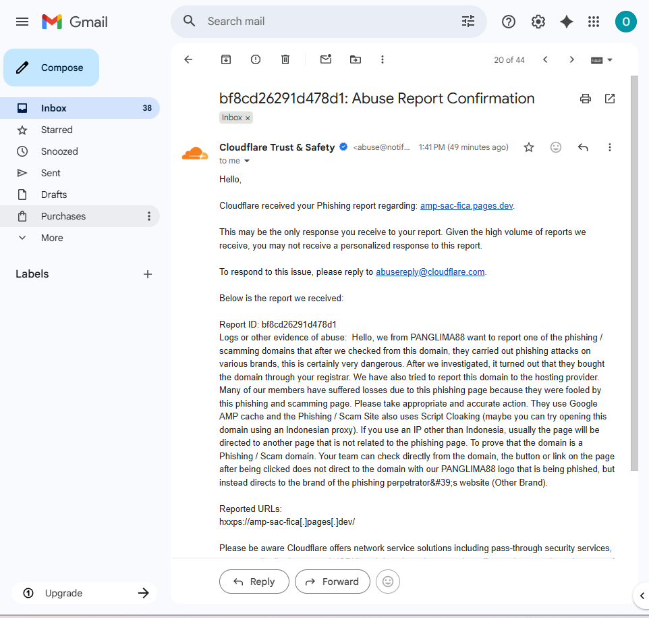The height and width of the screenshot is (618, 649).
Task: Open the Starred folder
Action: pos(80,130)
